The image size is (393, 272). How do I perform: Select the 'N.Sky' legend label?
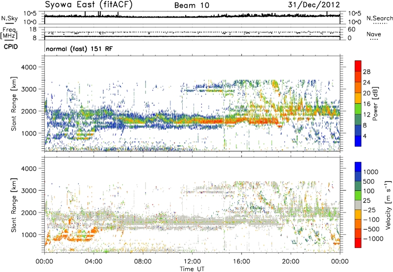[x=9, y=18]
